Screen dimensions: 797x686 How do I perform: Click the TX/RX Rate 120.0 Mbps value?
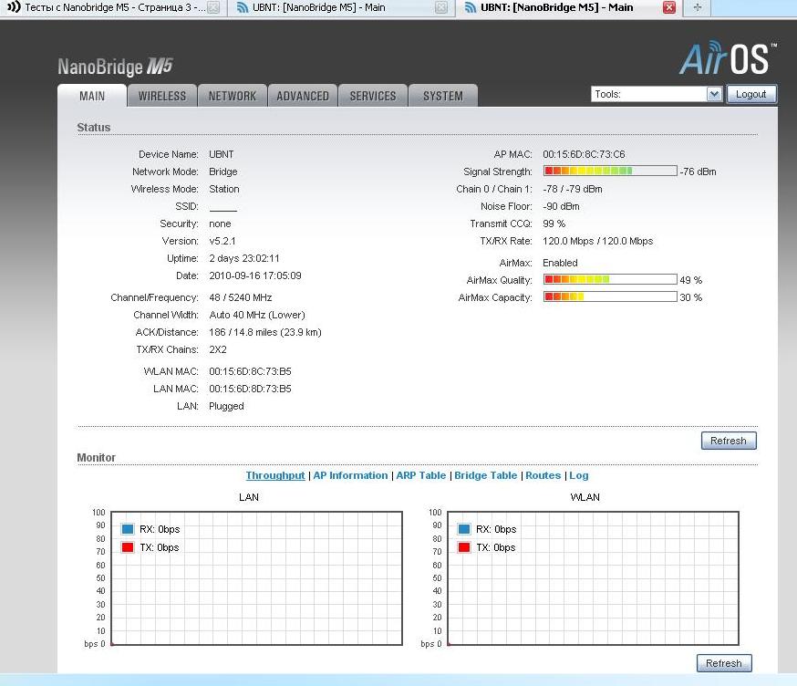click(598, 241)
